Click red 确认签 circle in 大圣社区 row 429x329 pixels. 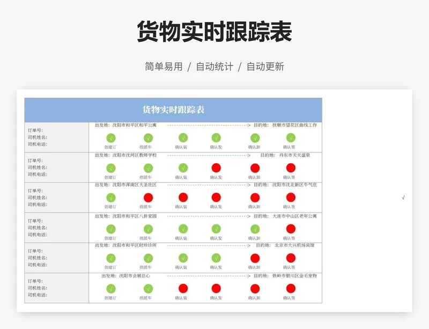(291, 198)
